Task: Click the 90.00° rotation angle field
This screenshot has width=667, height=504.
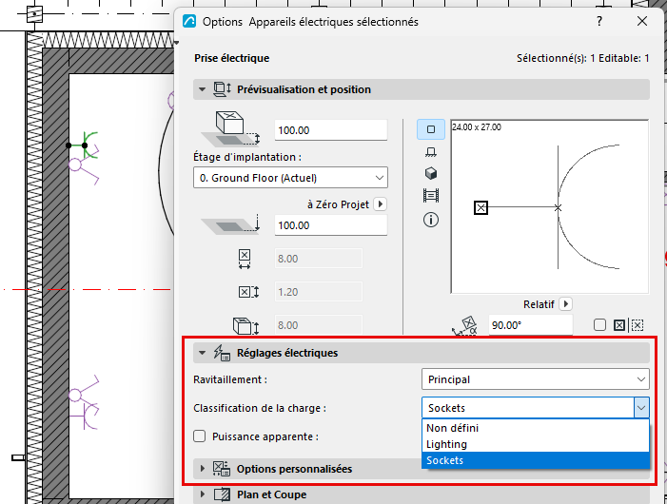Action: 530,325
